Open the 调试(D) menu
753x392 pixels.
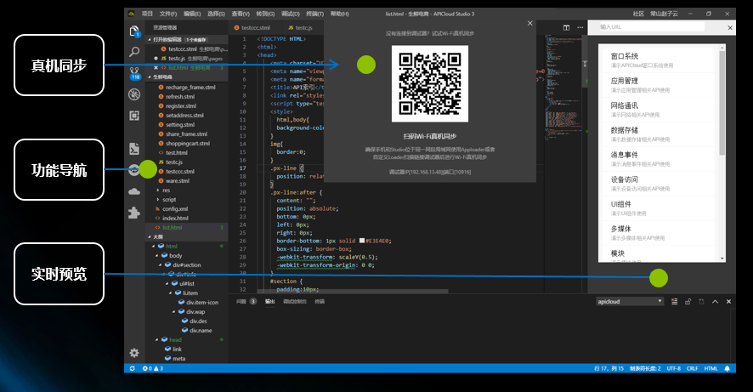click(291, 14)
